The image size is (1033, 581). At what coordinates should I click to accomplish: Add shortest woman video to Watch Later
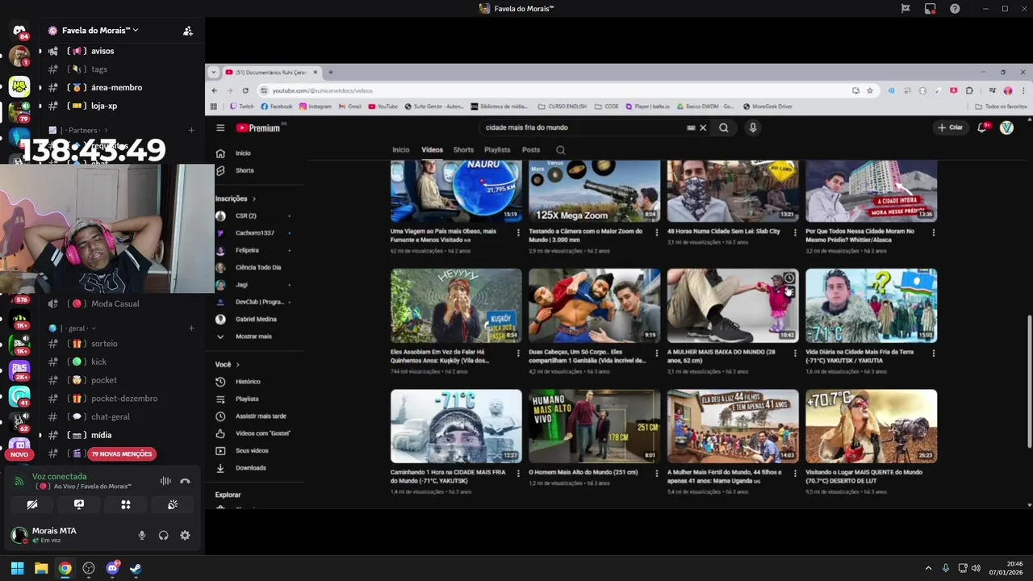click(x=788, y=278)
